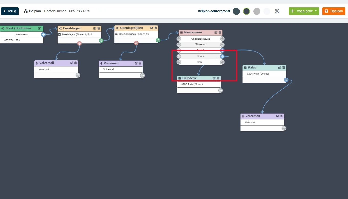Screen dimensions: 348x199
Task: Choose the light grey background swatch
Action: [257, 11]
